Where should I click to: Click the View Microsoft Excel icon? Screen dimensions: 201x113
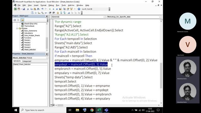coord(15,9)
